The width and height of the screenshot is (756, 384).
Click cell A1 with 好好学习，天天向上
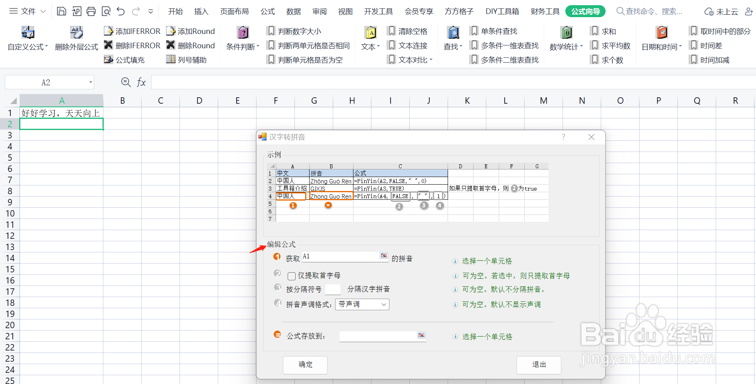pos(61,113)
